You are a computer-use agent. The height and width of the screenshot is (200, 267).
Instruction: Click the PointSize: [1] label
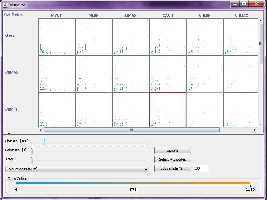[x=16, y=150]
